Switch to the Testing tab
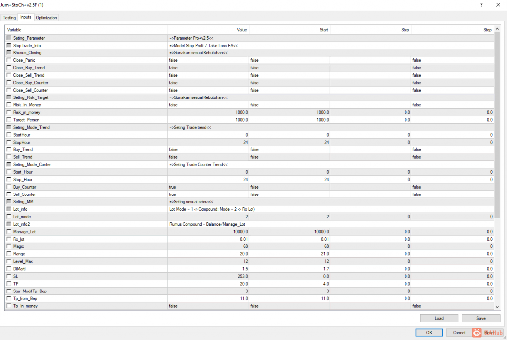Screen dimensions: 507x340 [9, 18]
